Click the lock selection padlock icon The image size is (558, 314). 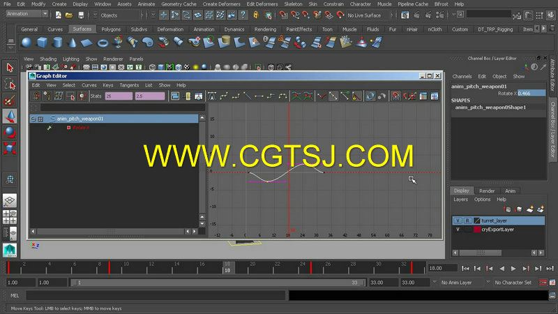256,15
